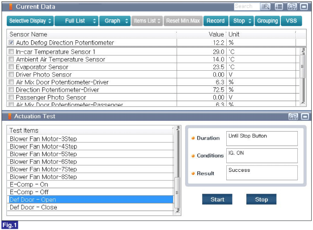Click the Grouping button

267,21
